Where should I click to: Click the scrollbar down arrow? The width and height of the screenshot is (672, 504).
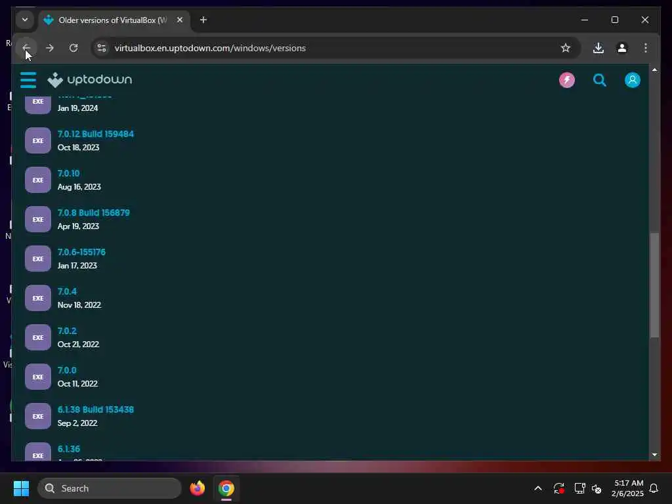(654, 455)
